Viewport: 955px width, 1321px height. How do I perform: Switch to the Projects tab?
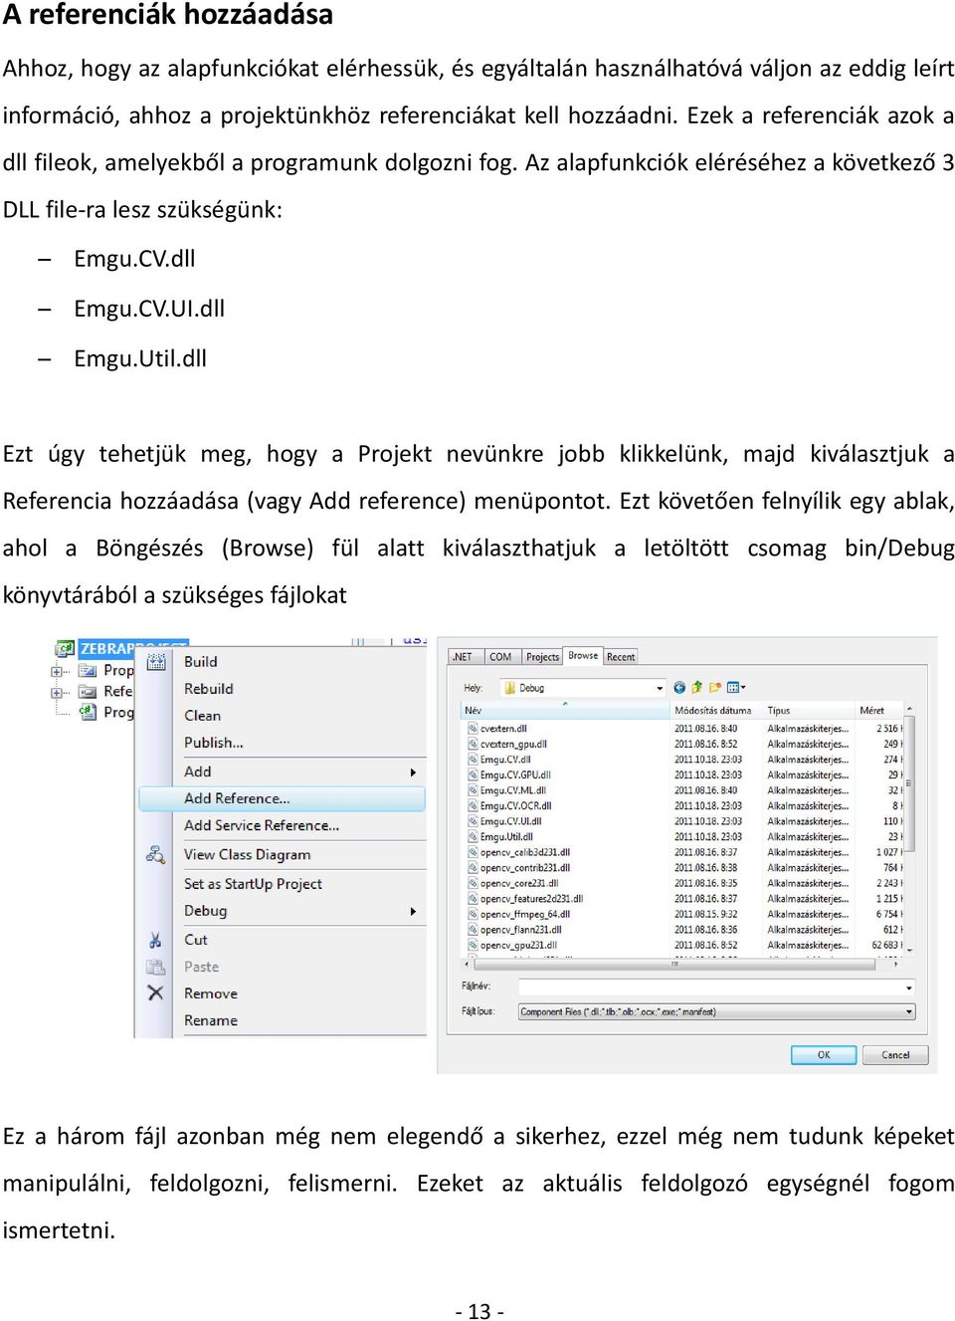[543, 657]
